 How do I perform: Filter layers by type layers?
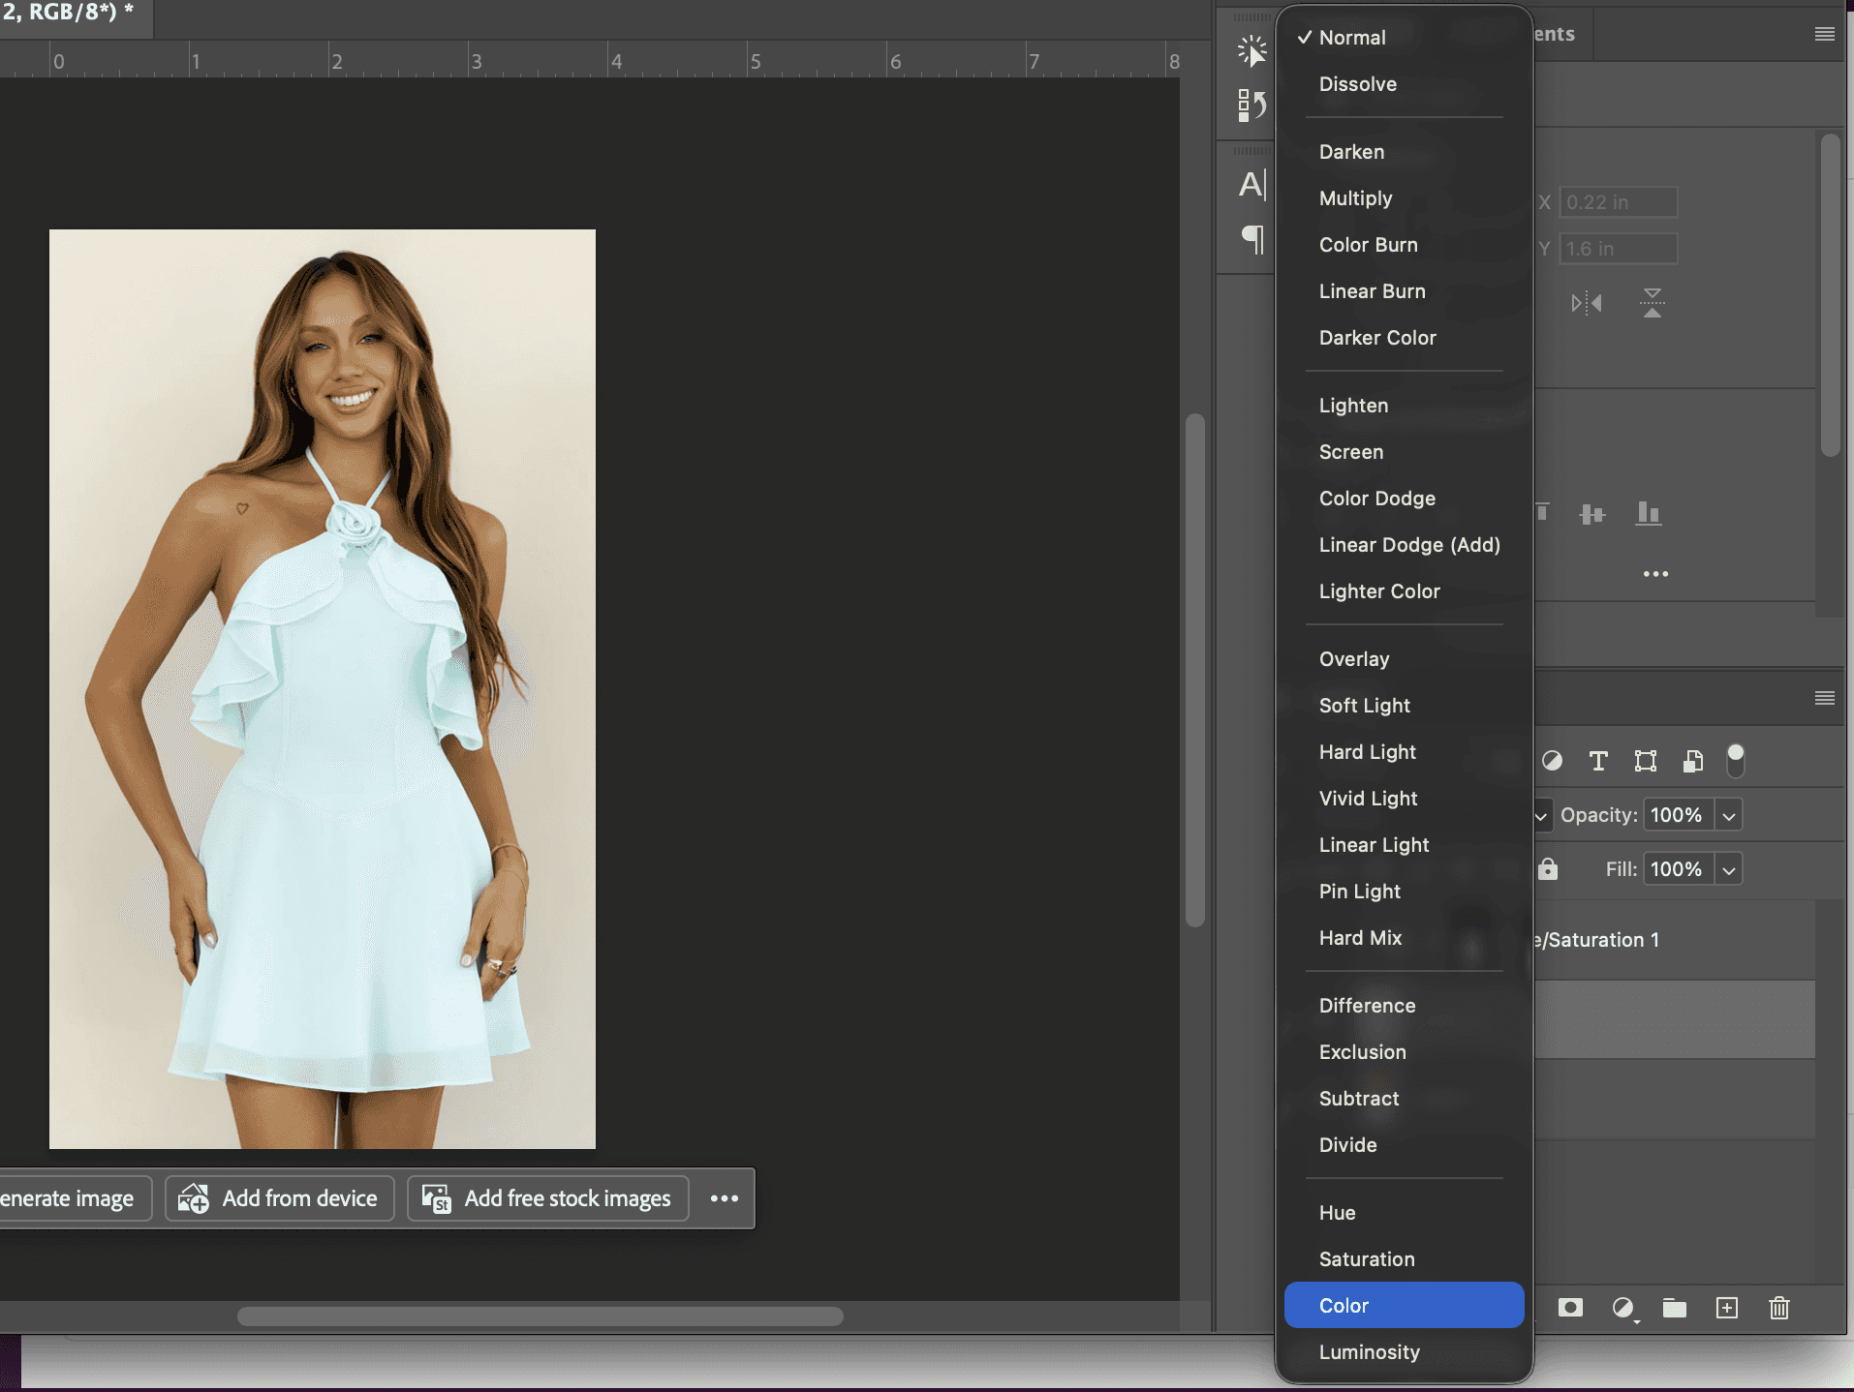pos(1598,761)
